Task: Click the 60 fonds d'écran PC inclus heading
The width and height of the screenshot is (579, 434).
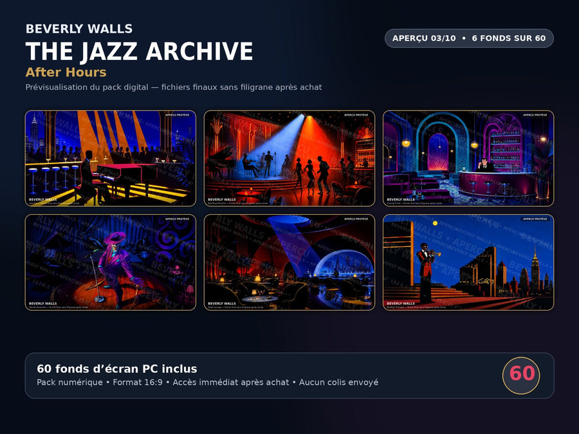Action: (117, 368)
